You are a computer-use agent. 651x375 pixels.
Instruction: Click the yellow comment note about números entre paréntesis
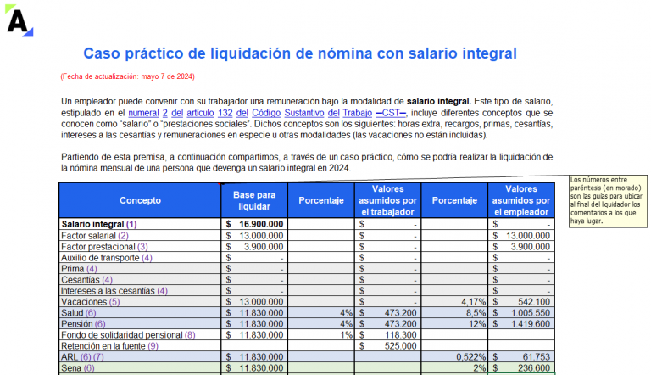click(x=608, y=201)
